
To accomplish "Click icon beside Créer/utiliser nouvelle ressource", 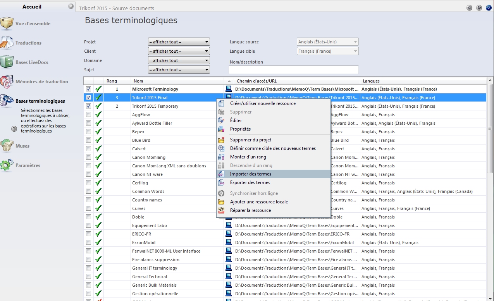I will coord(221,103).
